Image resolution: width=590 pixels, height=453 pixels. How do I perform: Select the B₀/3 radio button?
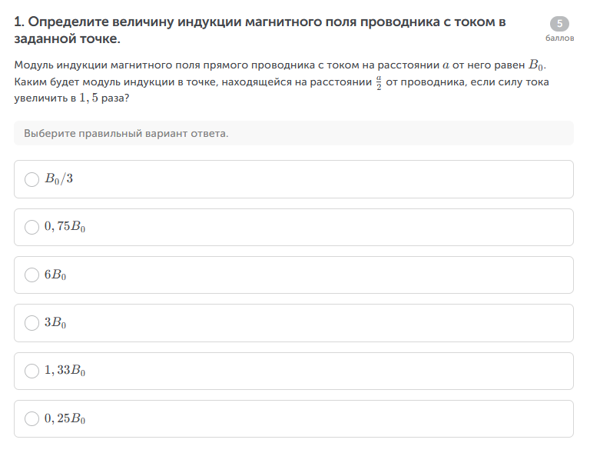tap(31, 179)
